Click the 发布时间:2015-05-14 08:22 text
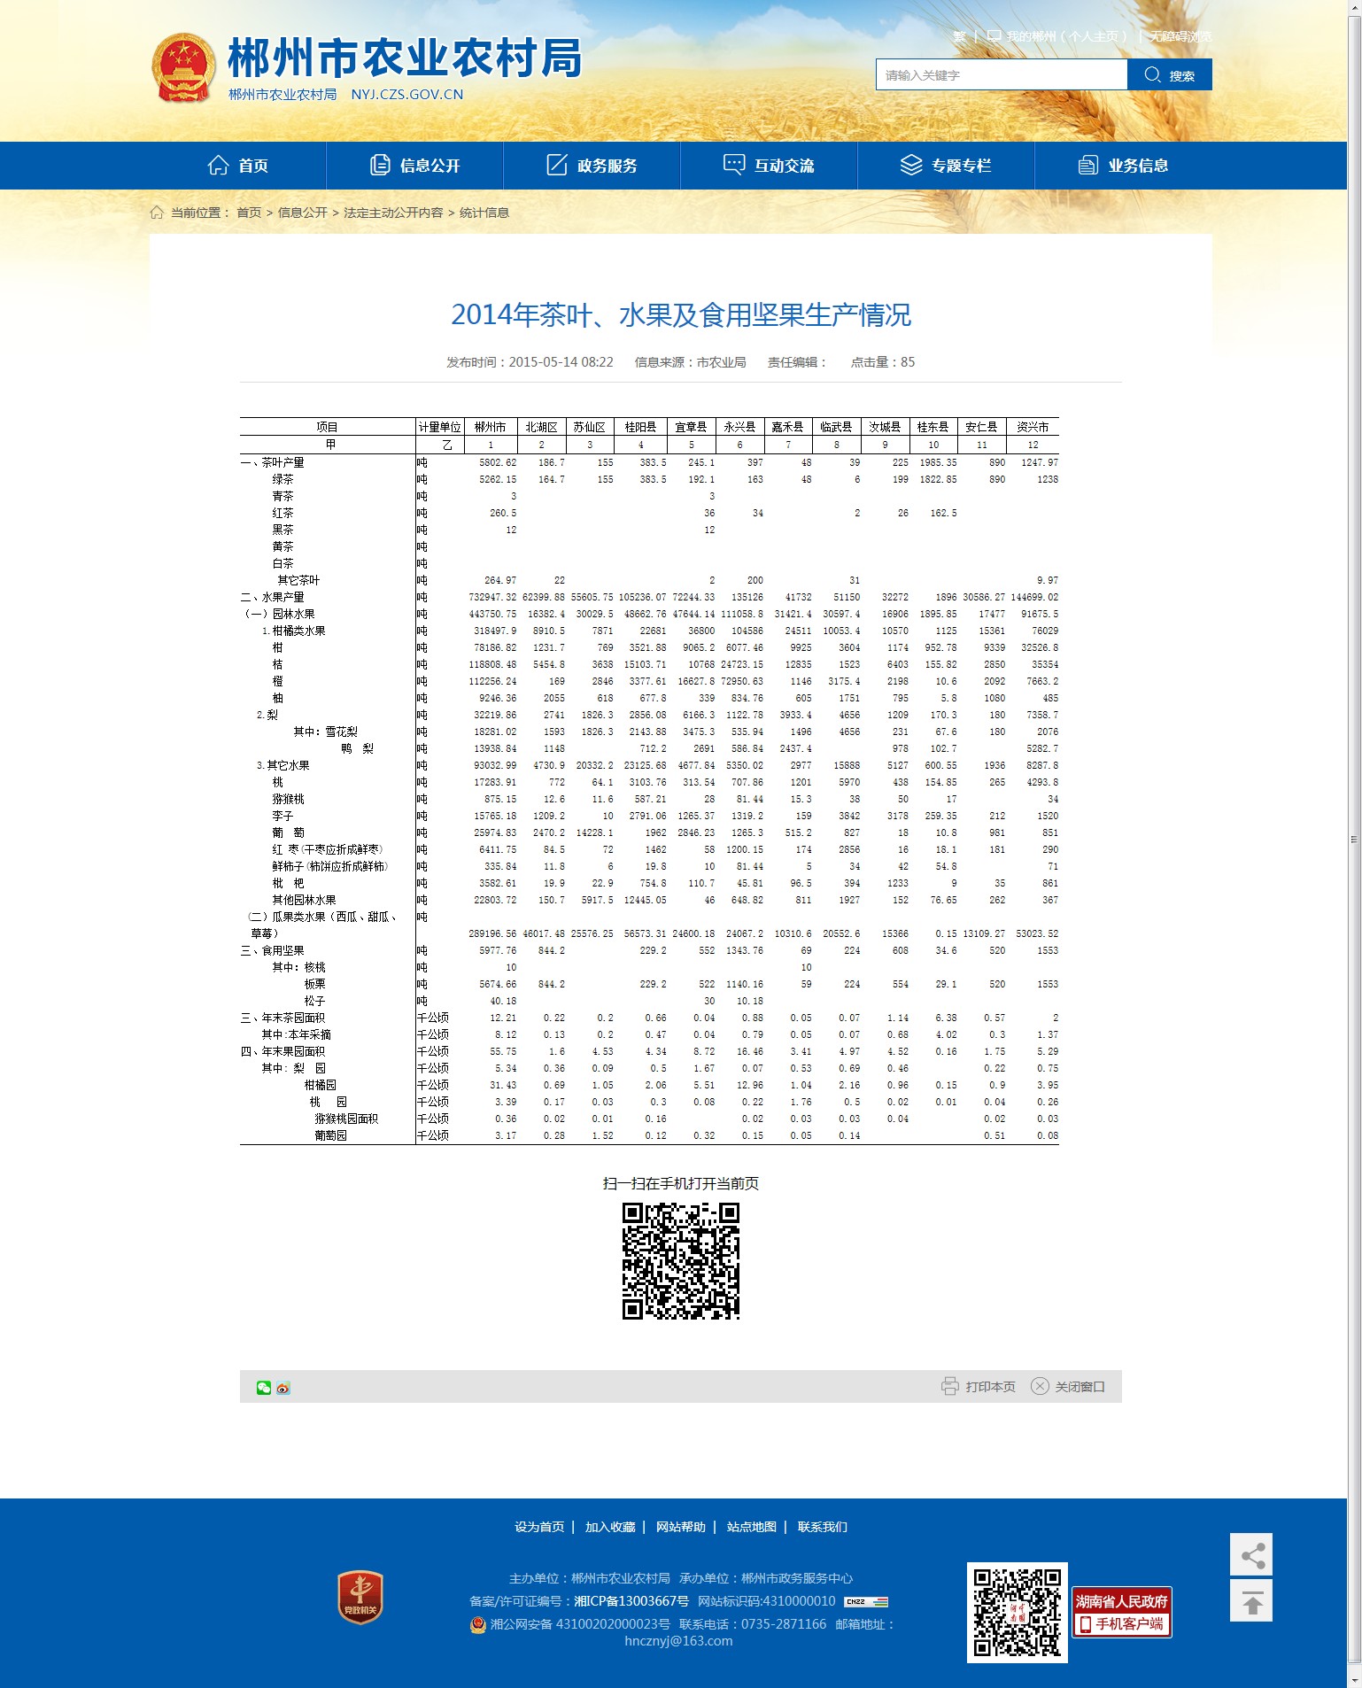 (x=530, y=362)
